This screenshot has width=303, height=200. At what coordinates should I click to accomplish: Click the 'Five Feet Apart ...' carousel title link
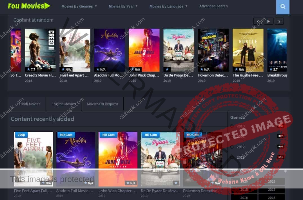click(74, 75)
